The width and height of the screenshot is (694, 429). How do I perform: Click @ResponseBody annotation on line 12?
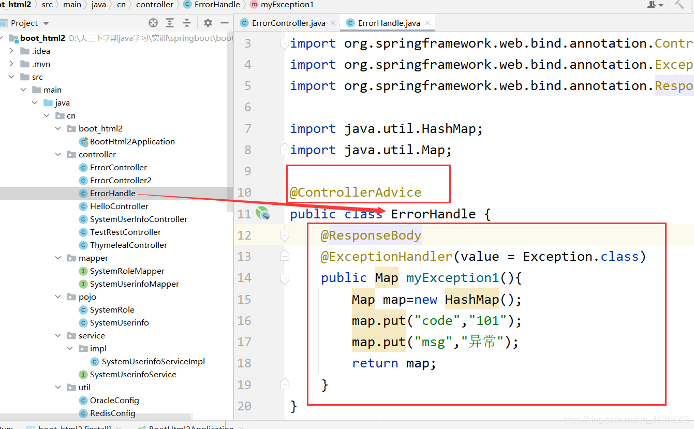[371, 235]
